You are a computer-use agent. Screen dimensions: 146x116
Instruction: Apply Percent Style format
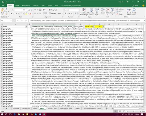pos(69,13)
